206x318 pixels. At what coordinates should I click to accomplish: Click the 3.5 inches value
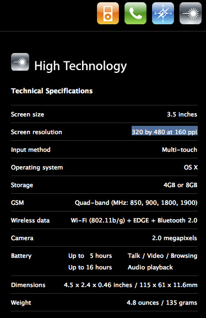click(x=182, y=114)
